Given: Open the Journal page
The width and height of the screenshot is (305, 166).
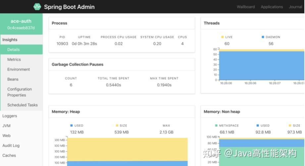Looking at the screenshot, I should 295,7.
